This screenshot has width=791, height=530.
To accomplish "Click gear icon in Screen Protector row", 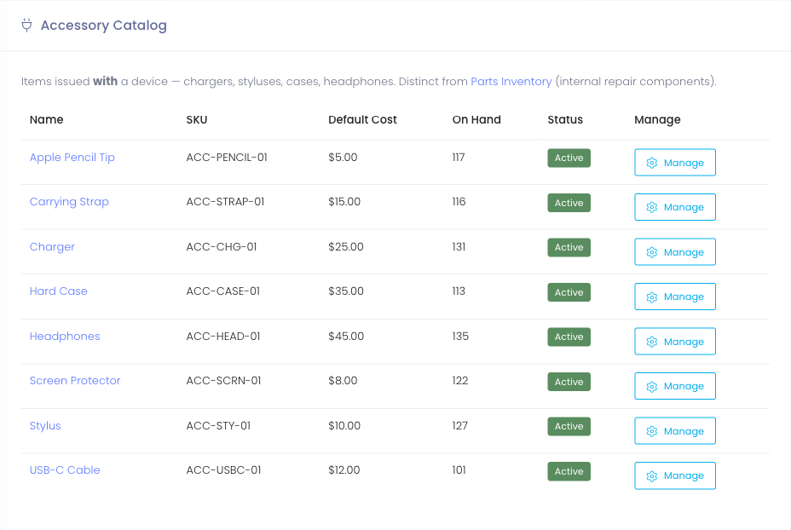I will click(x=652, y=386).
